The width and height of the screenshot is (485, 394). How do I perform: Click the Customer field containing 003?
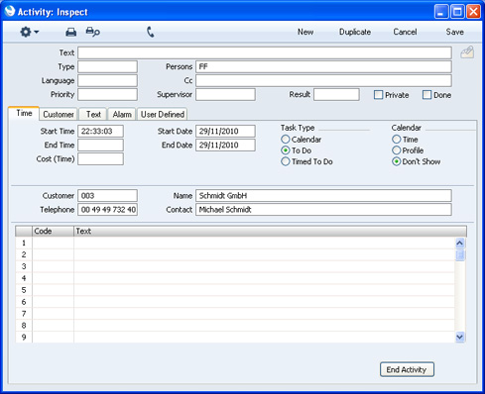[x=107, y=196]
